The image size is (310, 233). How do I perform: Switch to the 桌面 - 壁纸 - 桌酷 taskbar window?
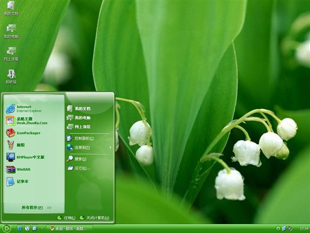click(69, 229)
